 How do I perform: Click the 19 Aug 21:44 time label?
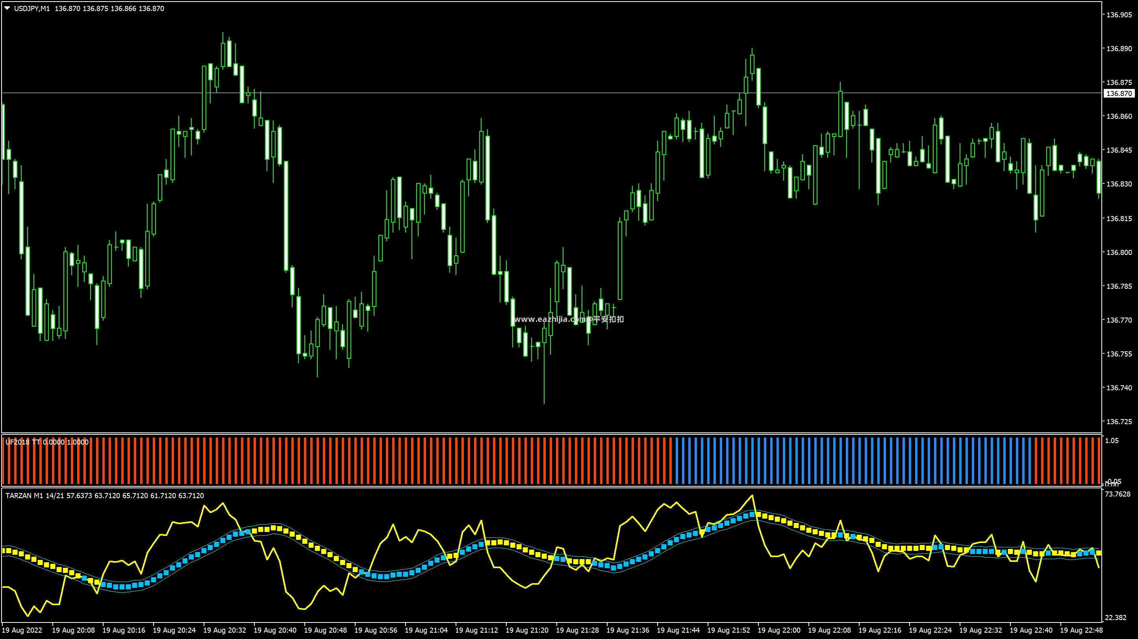point(678,630)
